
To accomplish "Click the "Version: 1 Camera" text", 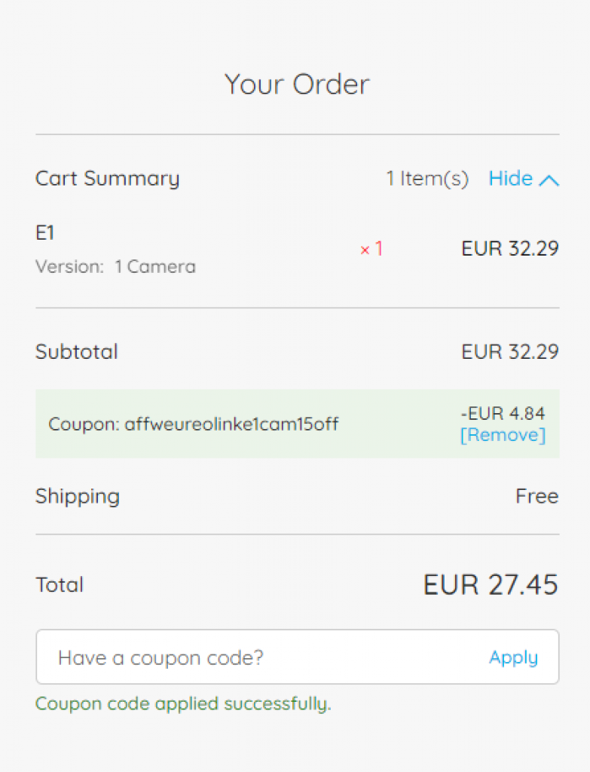I will 115,267.
